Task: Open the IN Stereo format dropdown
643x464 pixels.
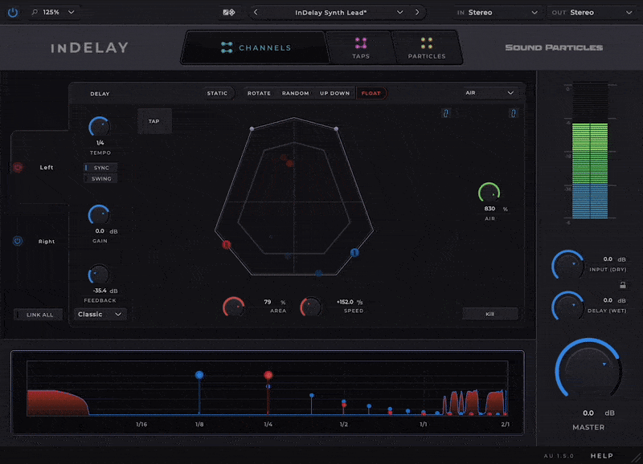Action: [497, 12]
